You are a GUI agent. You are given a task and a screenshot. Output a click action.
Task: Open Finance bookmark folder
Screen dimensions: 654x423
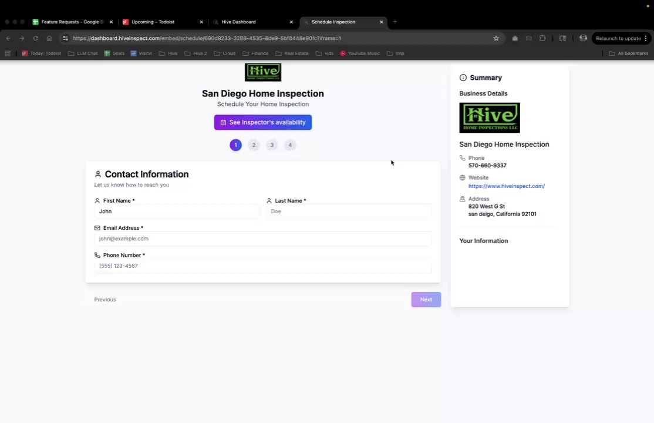(255, 53)
